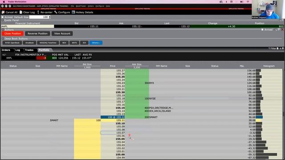
Task: Toggle Armed checkbox in Buttons panel
Action: (x=262, y=30)
